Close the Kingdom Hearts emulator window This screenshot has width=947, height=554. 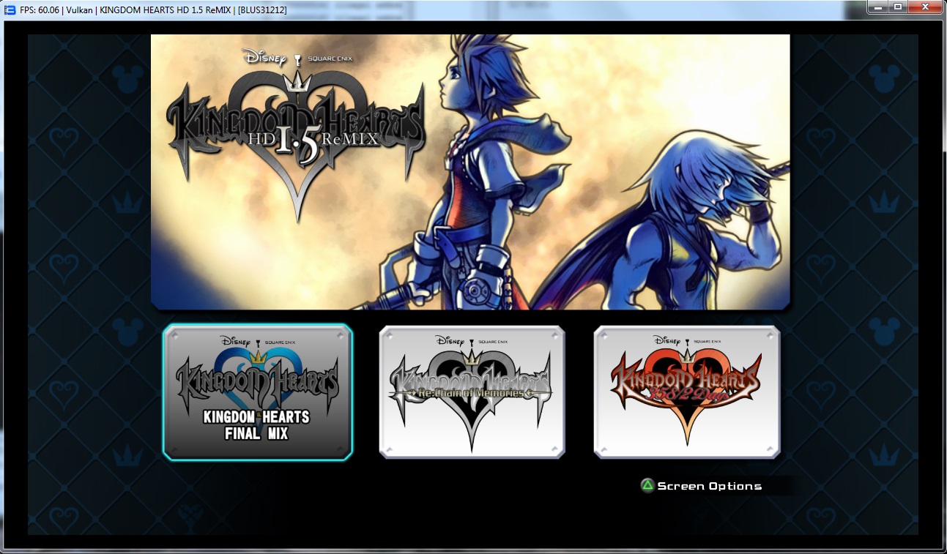925,7
